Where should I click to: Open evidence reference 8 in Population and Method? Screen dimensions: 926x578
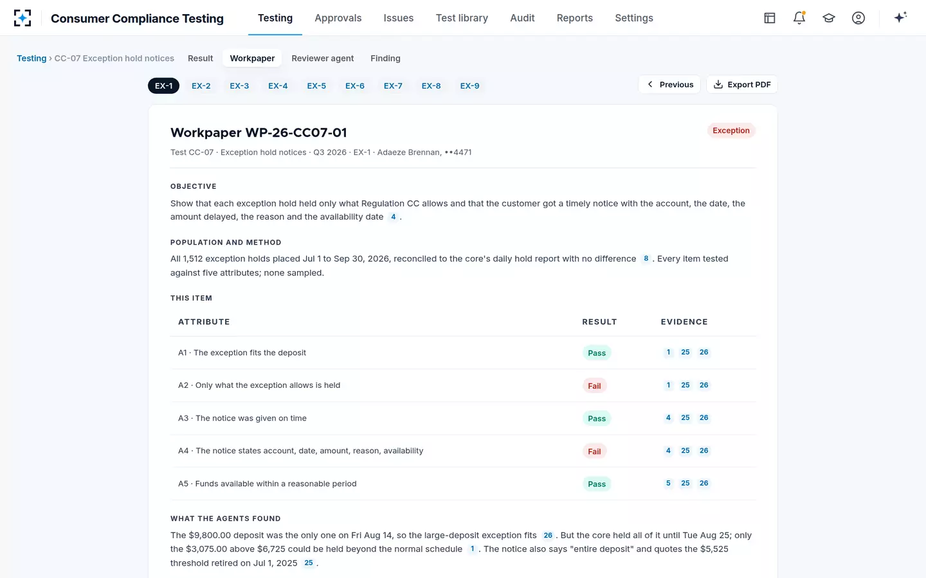(646, 259)
